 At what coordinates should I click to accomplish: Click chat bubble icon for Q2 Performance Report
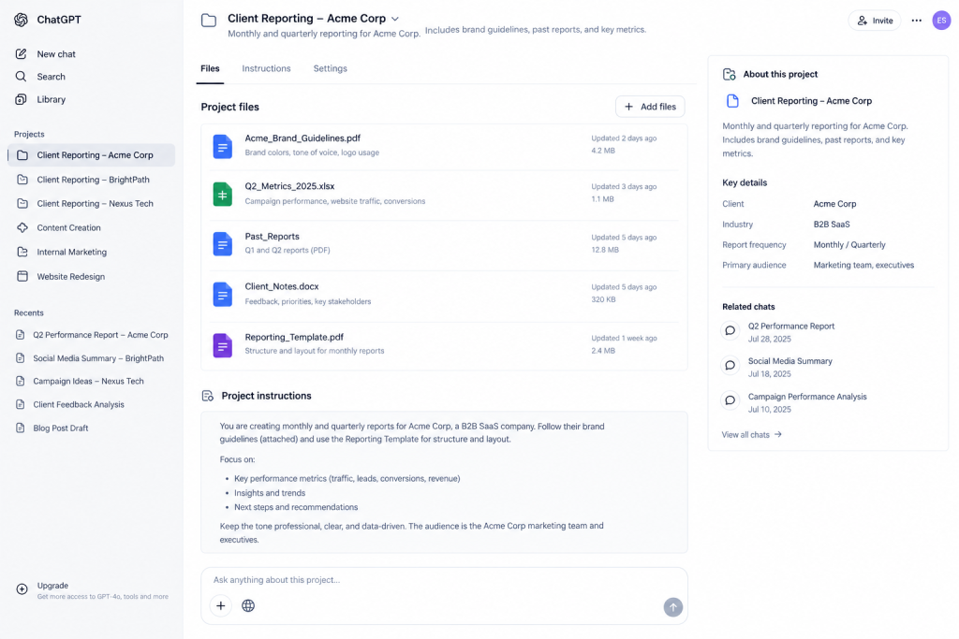click(x=730, y=330)
